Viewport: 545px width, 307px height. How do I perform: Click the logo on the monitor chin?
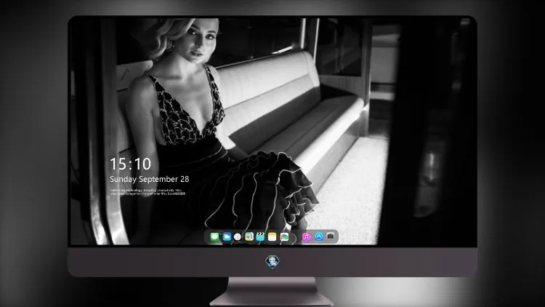(x=272, y=262)
